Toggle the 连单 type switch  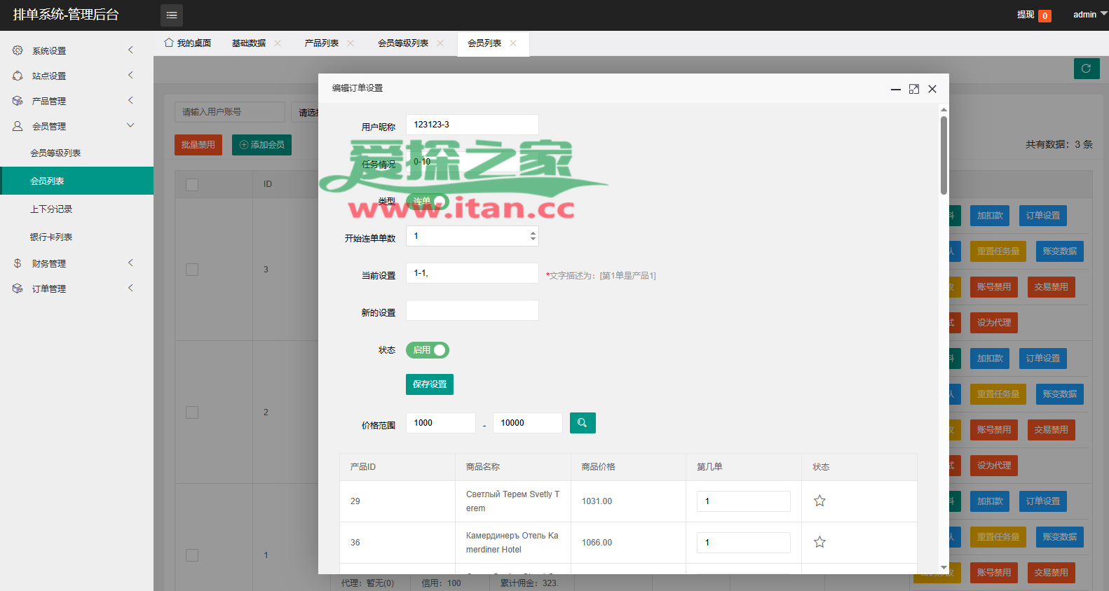pos(428,202)
